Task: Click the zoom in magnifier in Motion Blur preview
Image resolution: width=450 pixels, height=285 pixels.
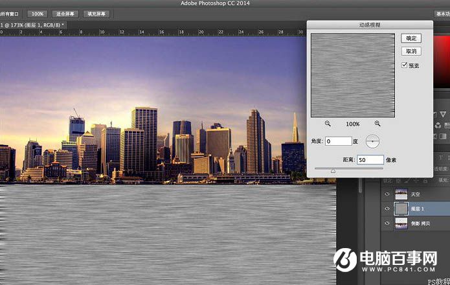Action: (377, 124)
